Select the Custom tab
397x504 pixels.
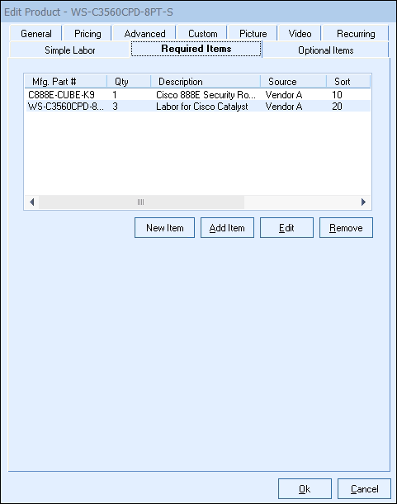pos(203,33)
